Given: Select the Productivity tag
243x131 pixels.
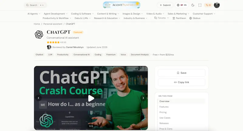Looking at the screenshot, I should point(63,55).
